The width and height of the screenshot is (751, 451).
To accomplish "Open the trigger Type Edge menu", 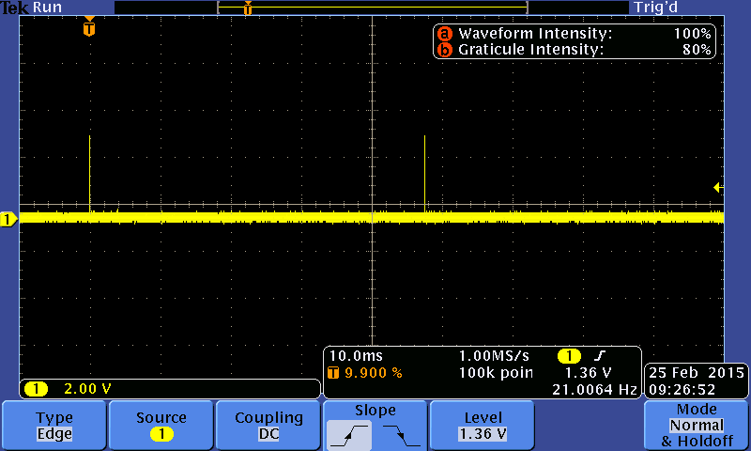I will 54,425.
